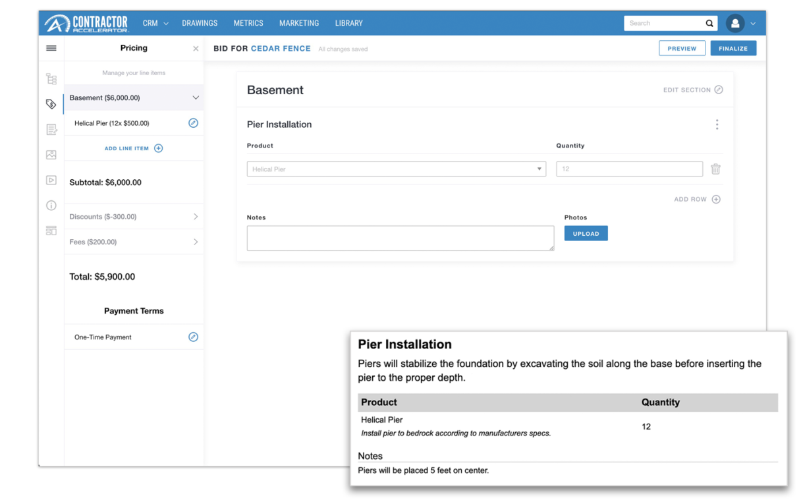803x502 pixels.
Task: Click the FINALIZE button
Action: click(x=733, y=47)
